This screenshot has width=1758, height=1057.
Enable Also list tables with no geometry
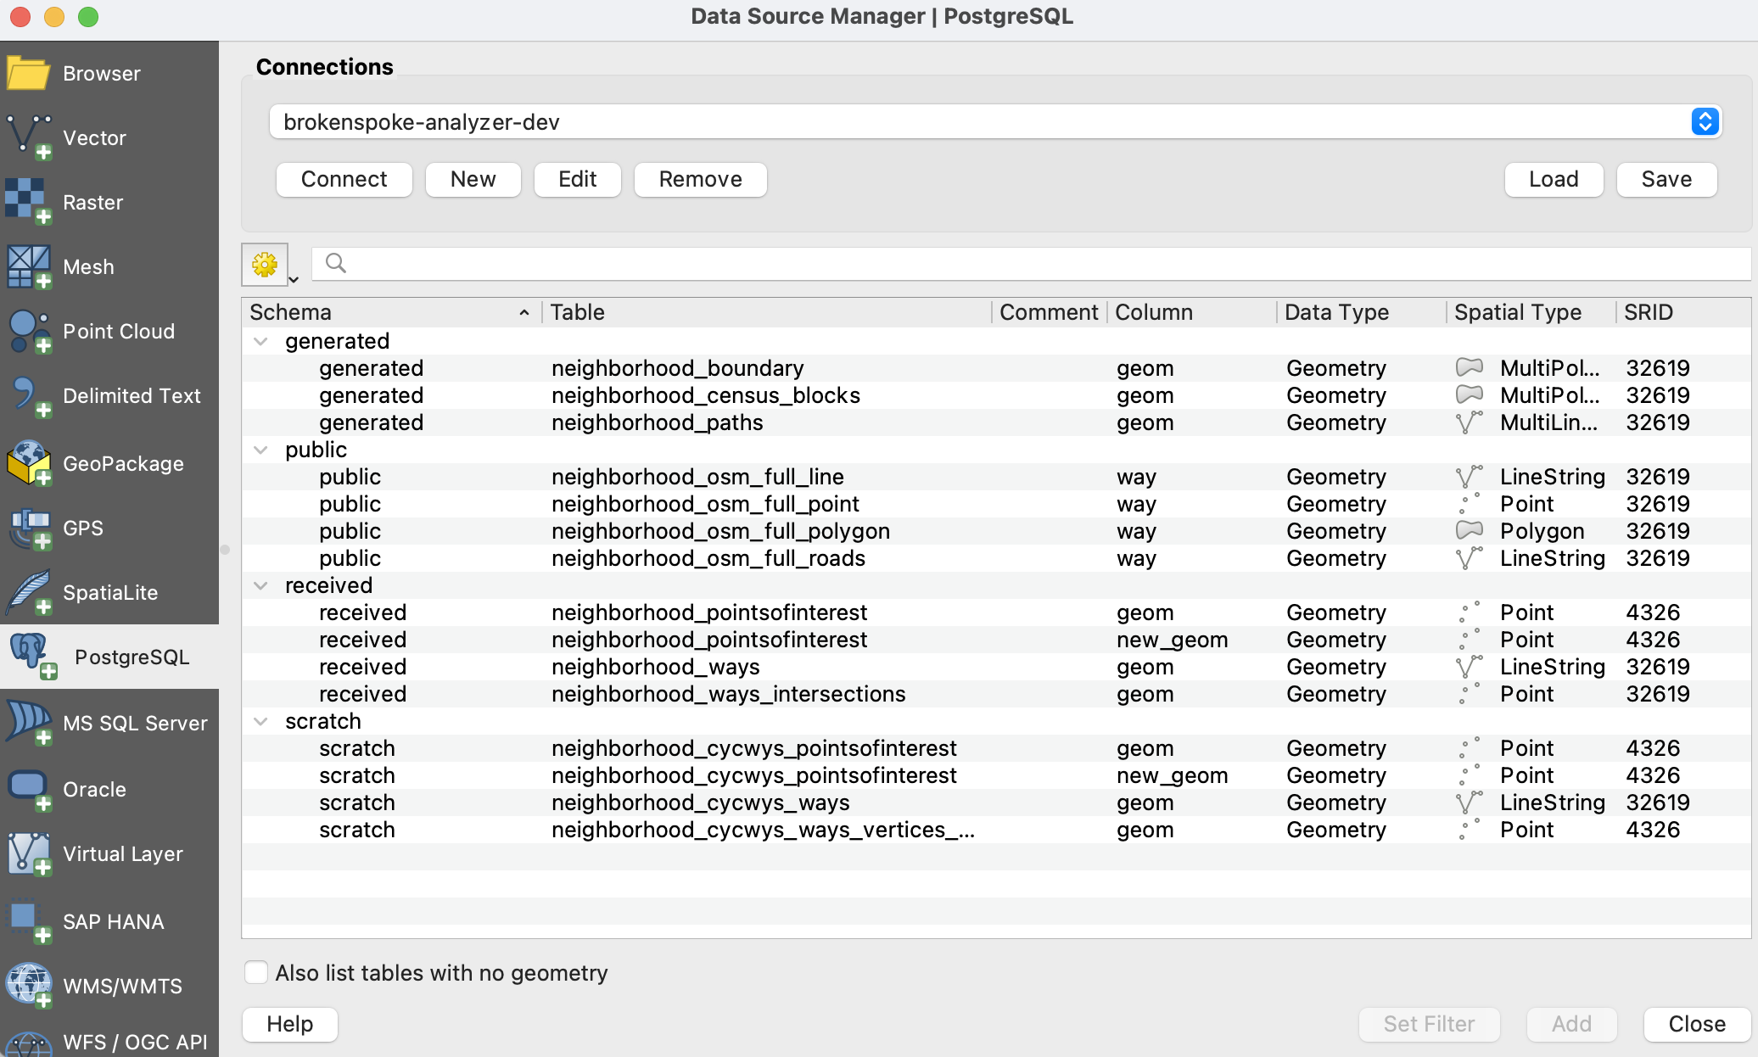(256, 972)
